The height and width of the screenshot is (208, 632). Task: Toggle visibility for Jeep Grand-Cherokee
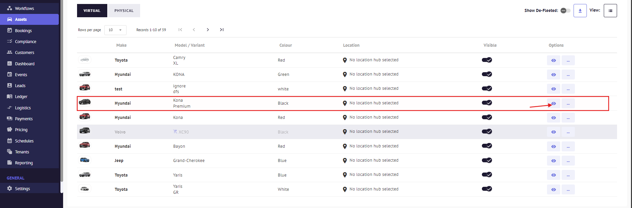click(x=487, y=160)
